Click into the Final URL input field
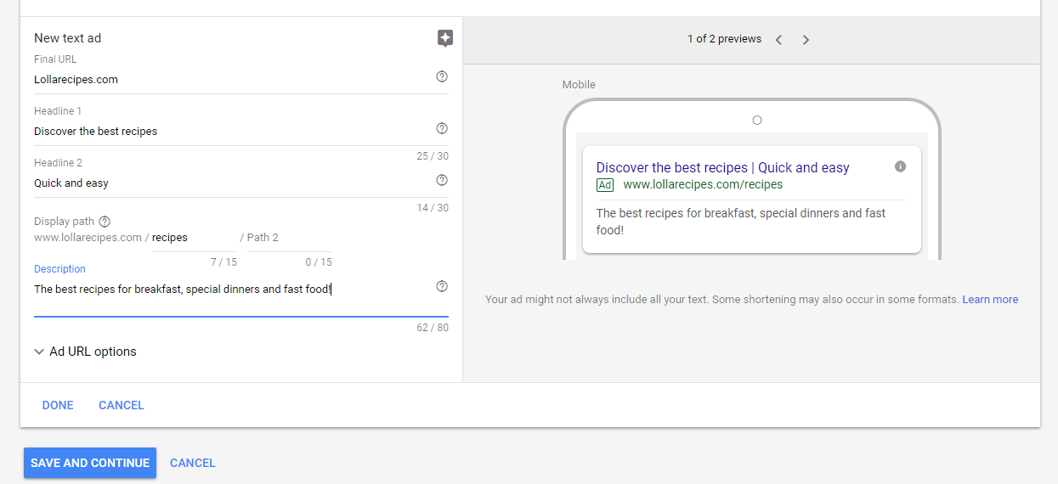This screenshot has height=484, width=1058. (x=229, y=80)
